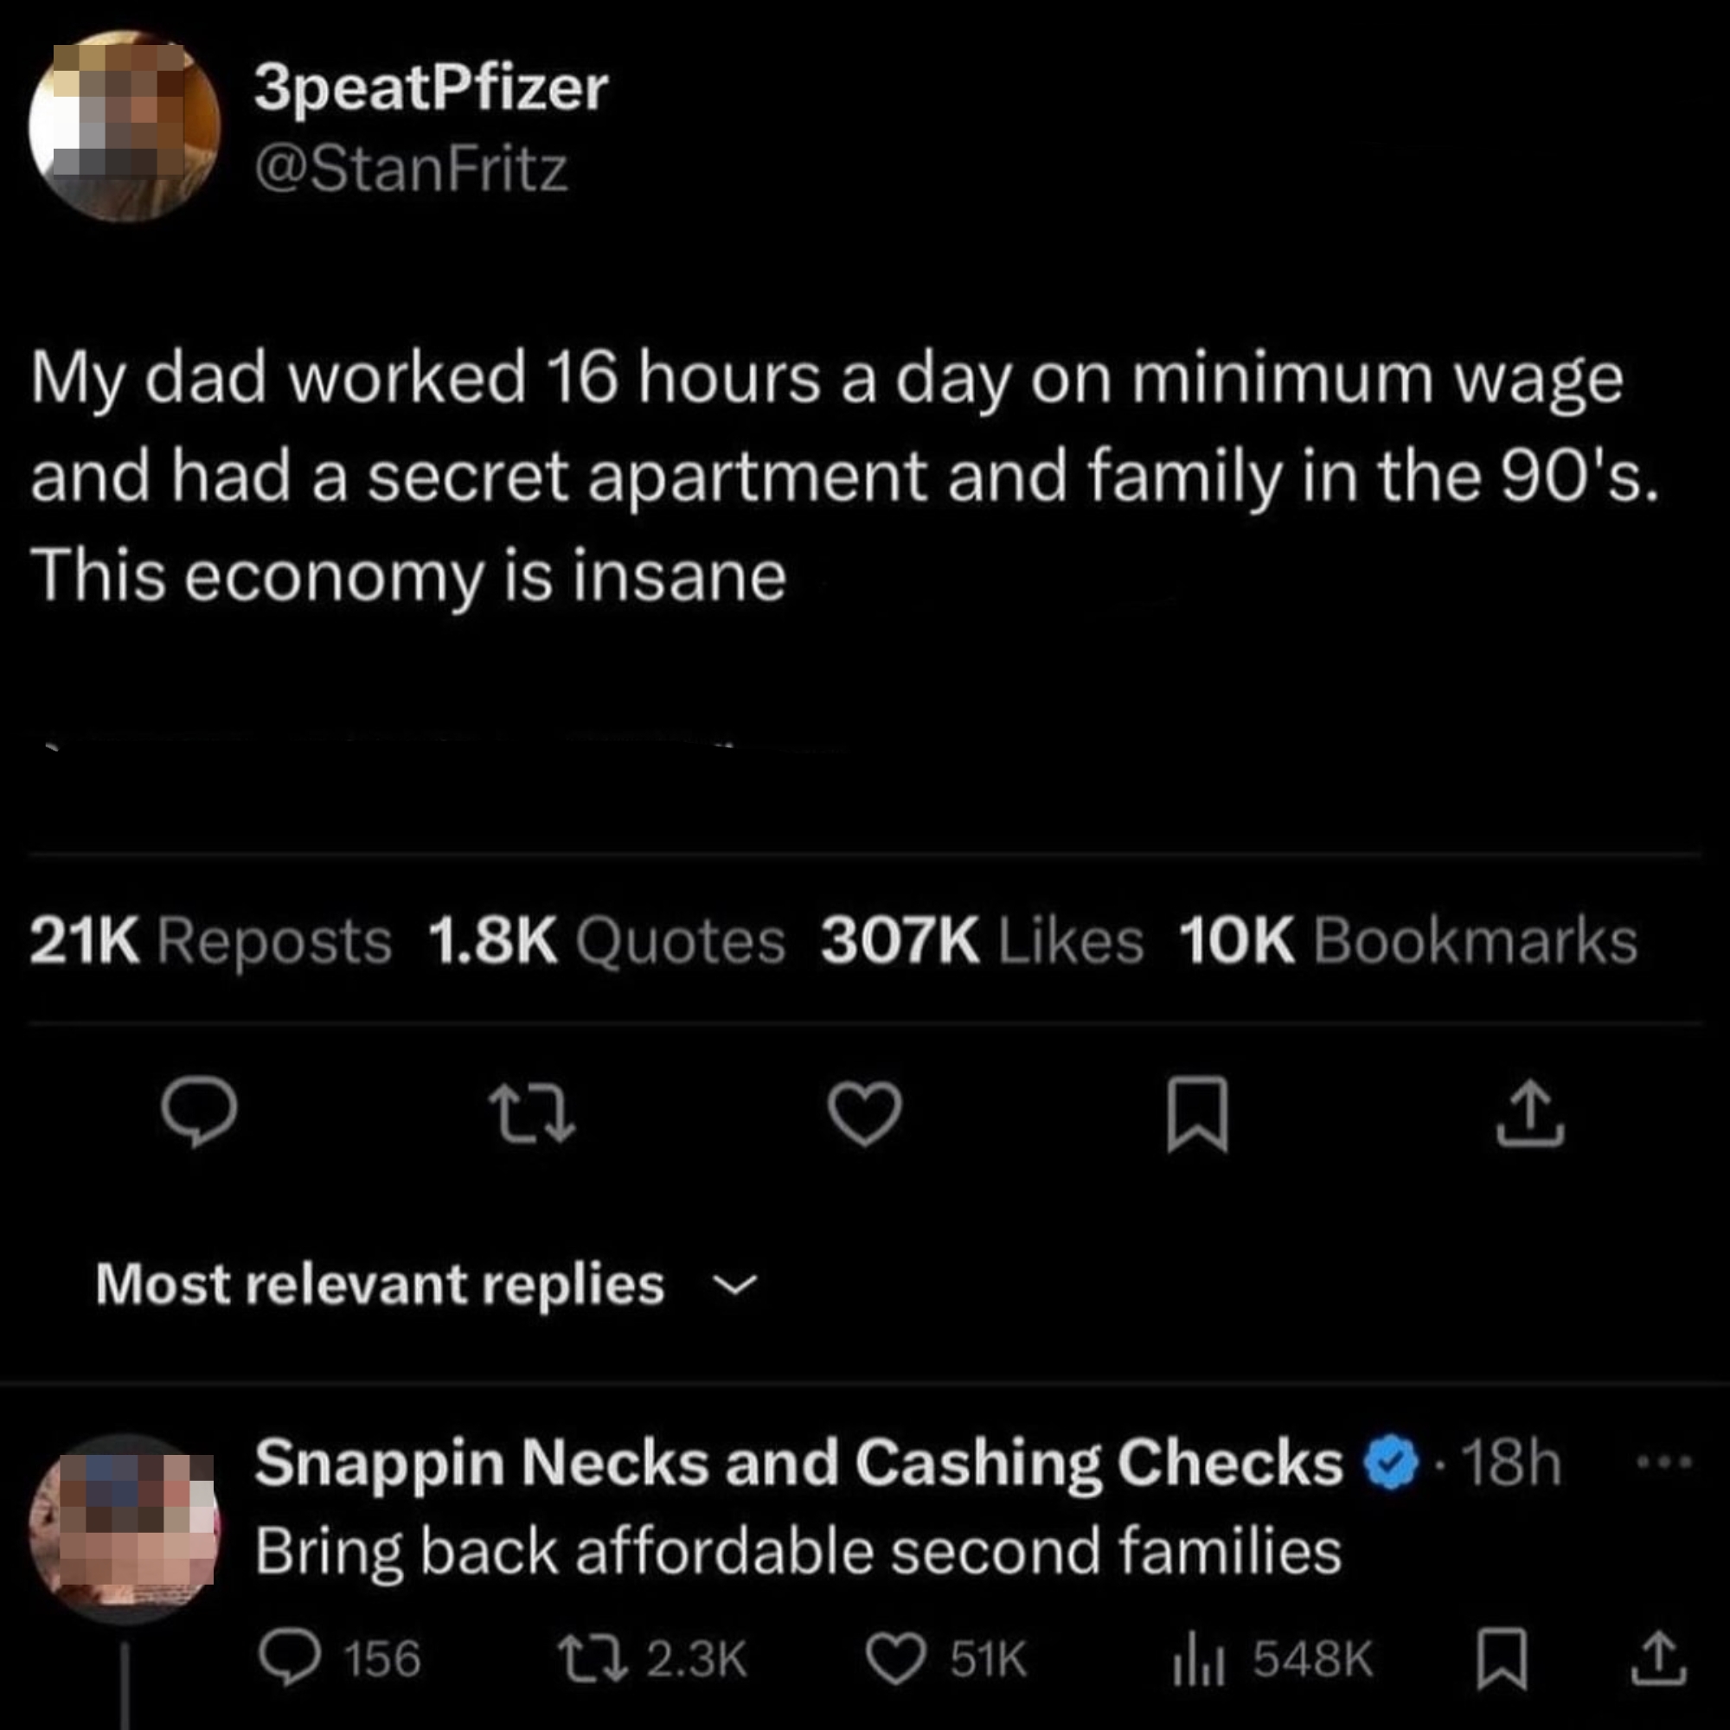Expand the Most relevant replies dropdown

[736, 1288]
